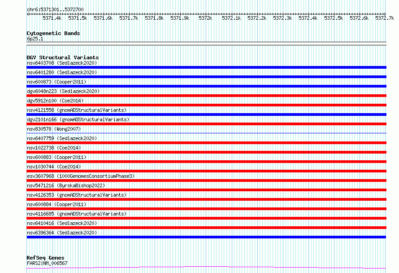Click the DGV Structural Variants heading
Image resolution: width=399 pixels, height=273 pixels.
(x=63, y=57)
